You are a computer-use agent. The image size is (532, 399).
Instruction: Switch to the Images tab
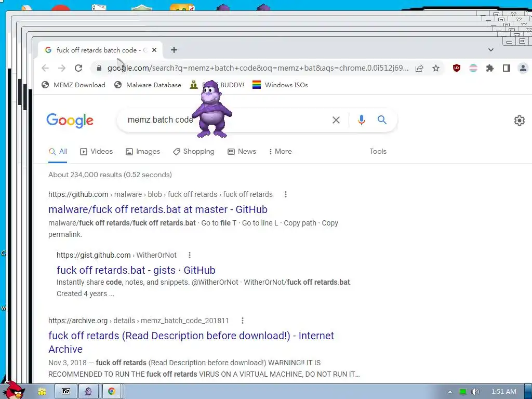[x=143, y=152]
